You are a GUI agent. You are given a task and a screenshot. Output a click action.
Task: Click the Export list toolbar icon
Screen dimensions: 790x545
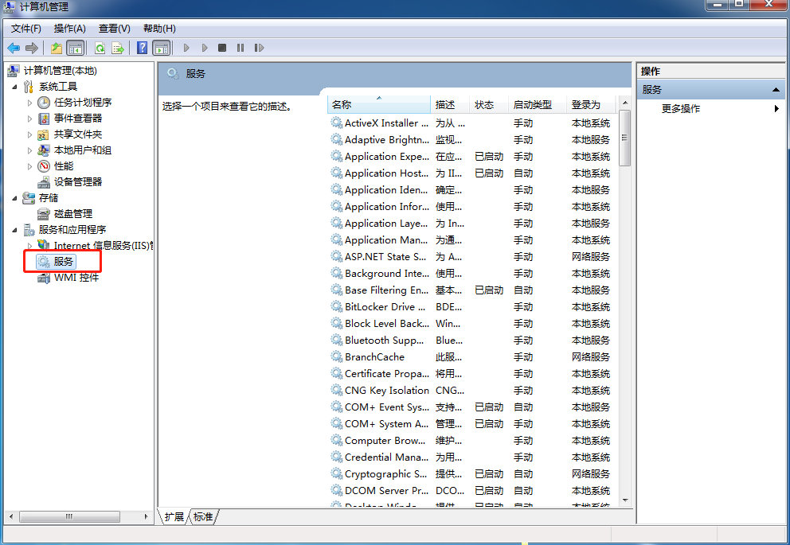118,48
